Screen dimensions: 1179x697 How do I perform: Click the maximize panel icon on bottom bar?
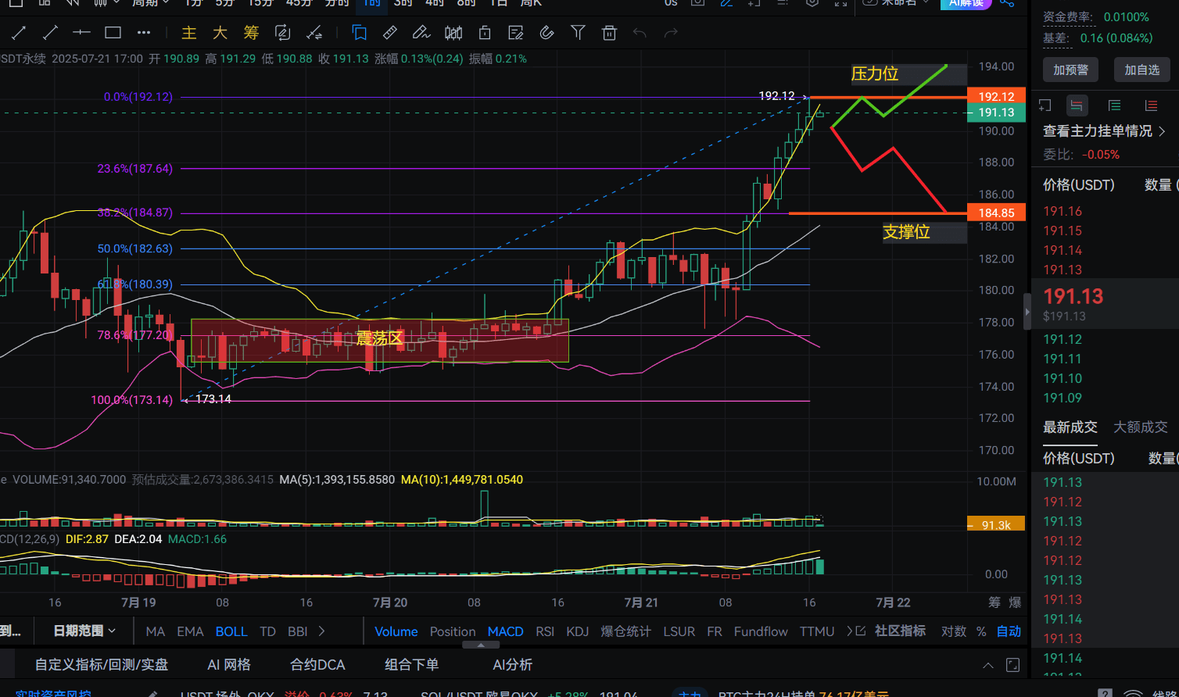point(1012,666)
